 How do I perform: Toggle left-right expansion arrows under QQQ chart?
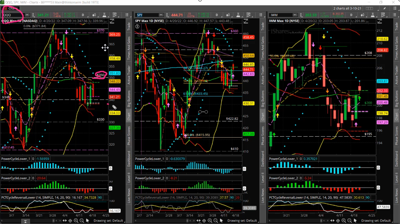click(65, 221)
